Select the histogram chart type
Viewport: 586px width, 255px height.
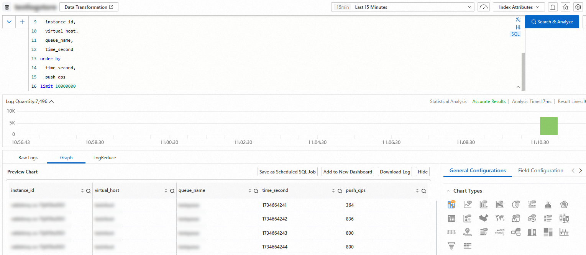click(548, 205)
